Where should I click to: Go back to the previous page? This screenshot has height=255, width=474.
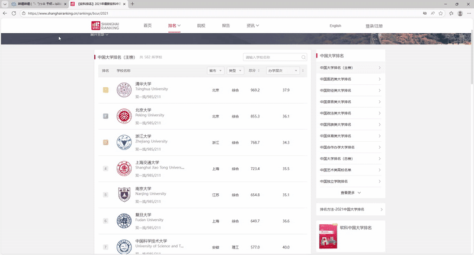pyautogui.click(x=5, y=13)
